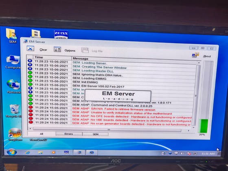
Task: Click the Time column header
Action: tap(53, 57)
